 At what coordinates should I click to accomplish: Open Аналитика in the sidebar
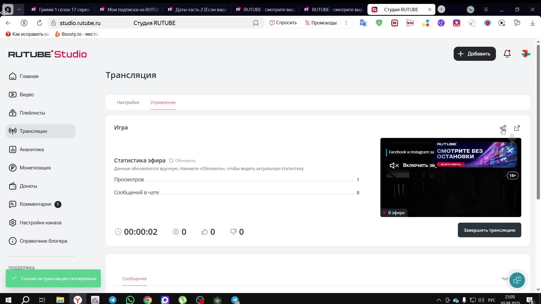click(x=32, y=149)
